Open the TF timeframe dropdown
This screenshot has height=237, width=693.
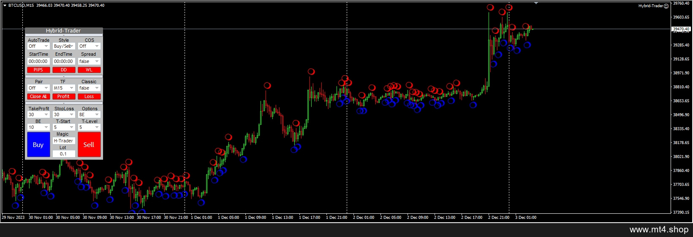pyautogui.click(x=64, y=88)
